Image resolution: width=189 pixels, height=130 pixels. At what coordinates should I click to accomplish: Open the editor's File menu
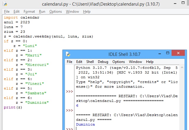(x=7, y=12)
